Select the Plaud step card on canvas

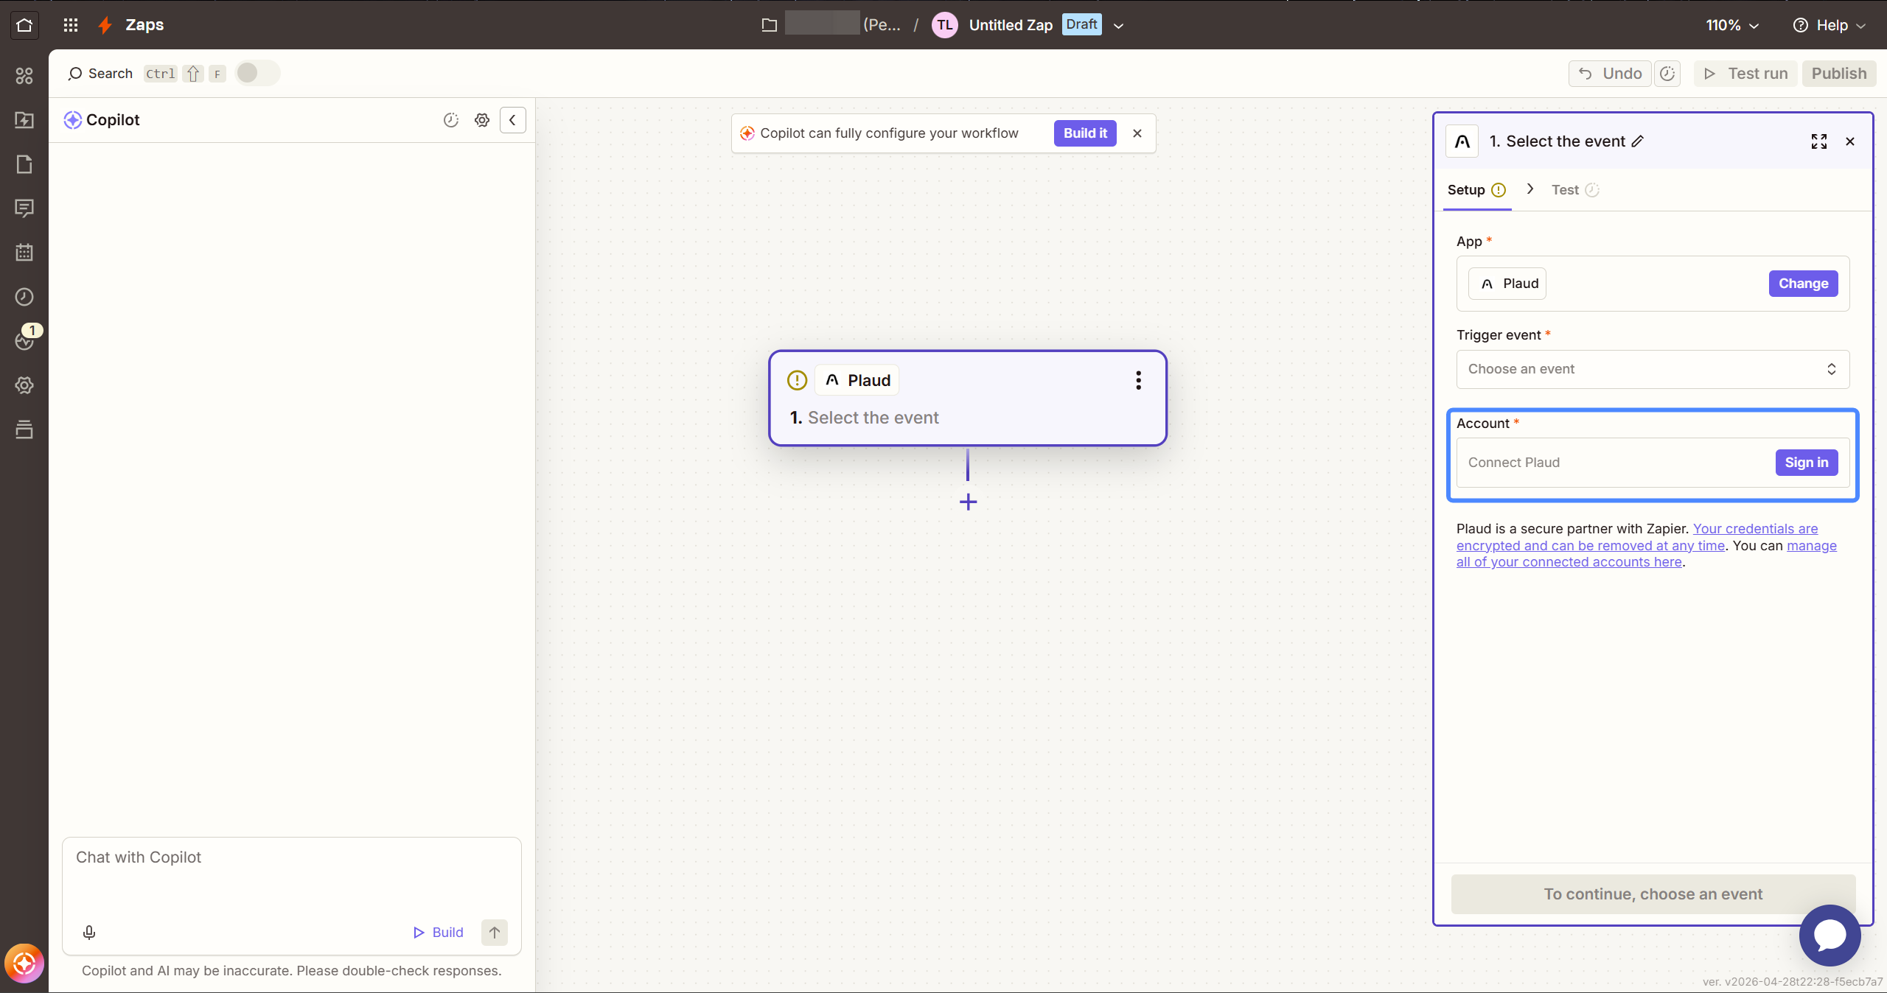point(968,399)
